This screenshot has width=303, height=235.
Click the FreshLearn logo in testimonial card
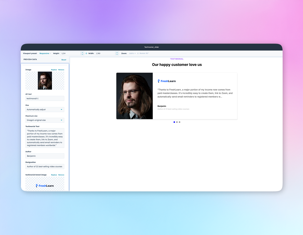(167, 81)
